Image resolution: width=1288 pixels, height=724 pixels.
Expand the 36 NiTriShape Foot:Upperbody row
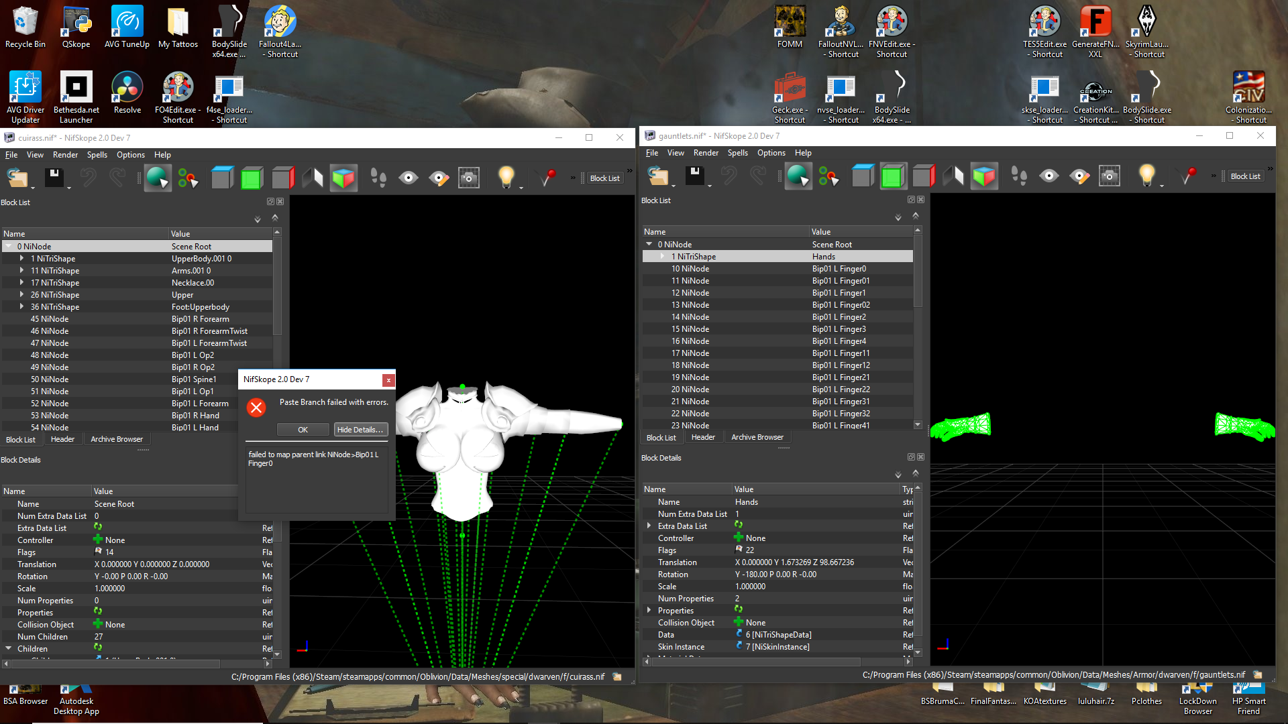tap(21, 307)
